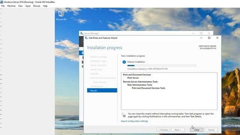Click the disabled Next button
This screenshot has width=240, height=135.
click(x=178, y=130)
